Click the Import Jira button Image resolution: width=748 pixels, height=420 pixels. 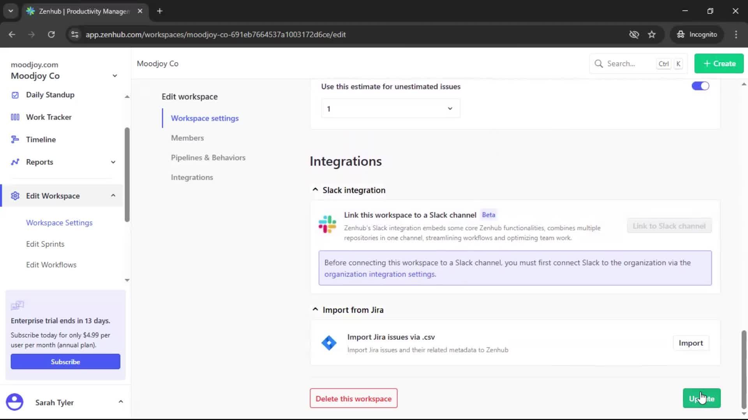click(690, 343)
